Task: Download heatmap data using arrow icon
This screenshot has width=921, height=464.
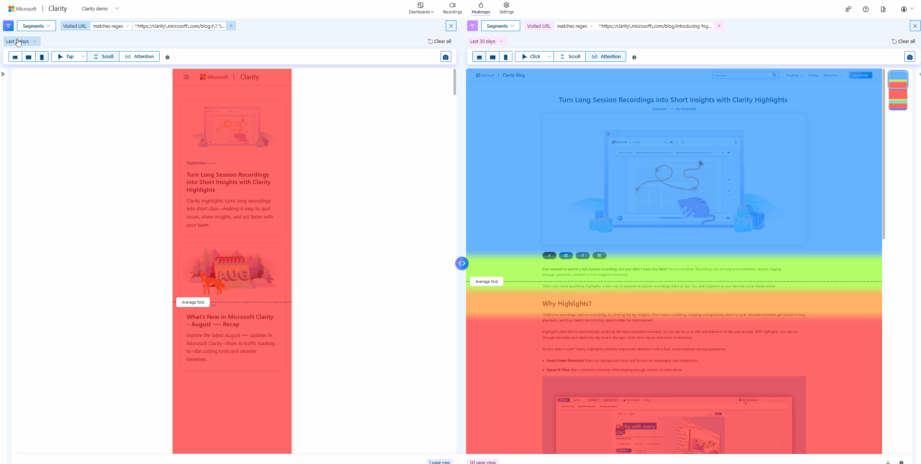Action: 888,462
